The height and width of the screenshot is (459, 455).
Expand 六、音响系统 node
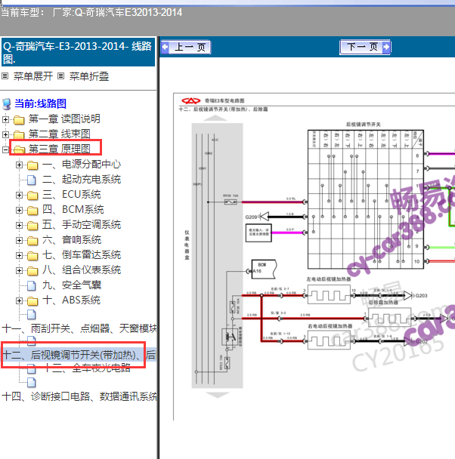click(19, 241)
